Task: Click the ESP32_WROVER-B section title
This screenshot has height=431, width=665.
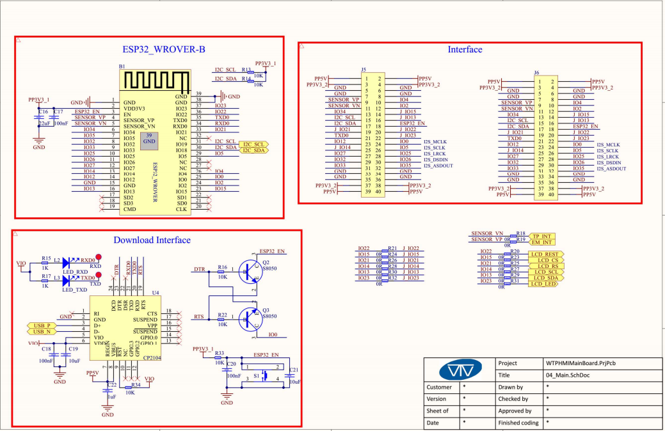Action: click(x=164, y=49)
